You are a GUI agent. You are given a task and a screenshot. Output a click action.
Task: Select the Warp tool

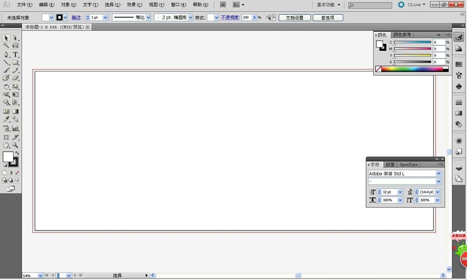pos(6,95)
